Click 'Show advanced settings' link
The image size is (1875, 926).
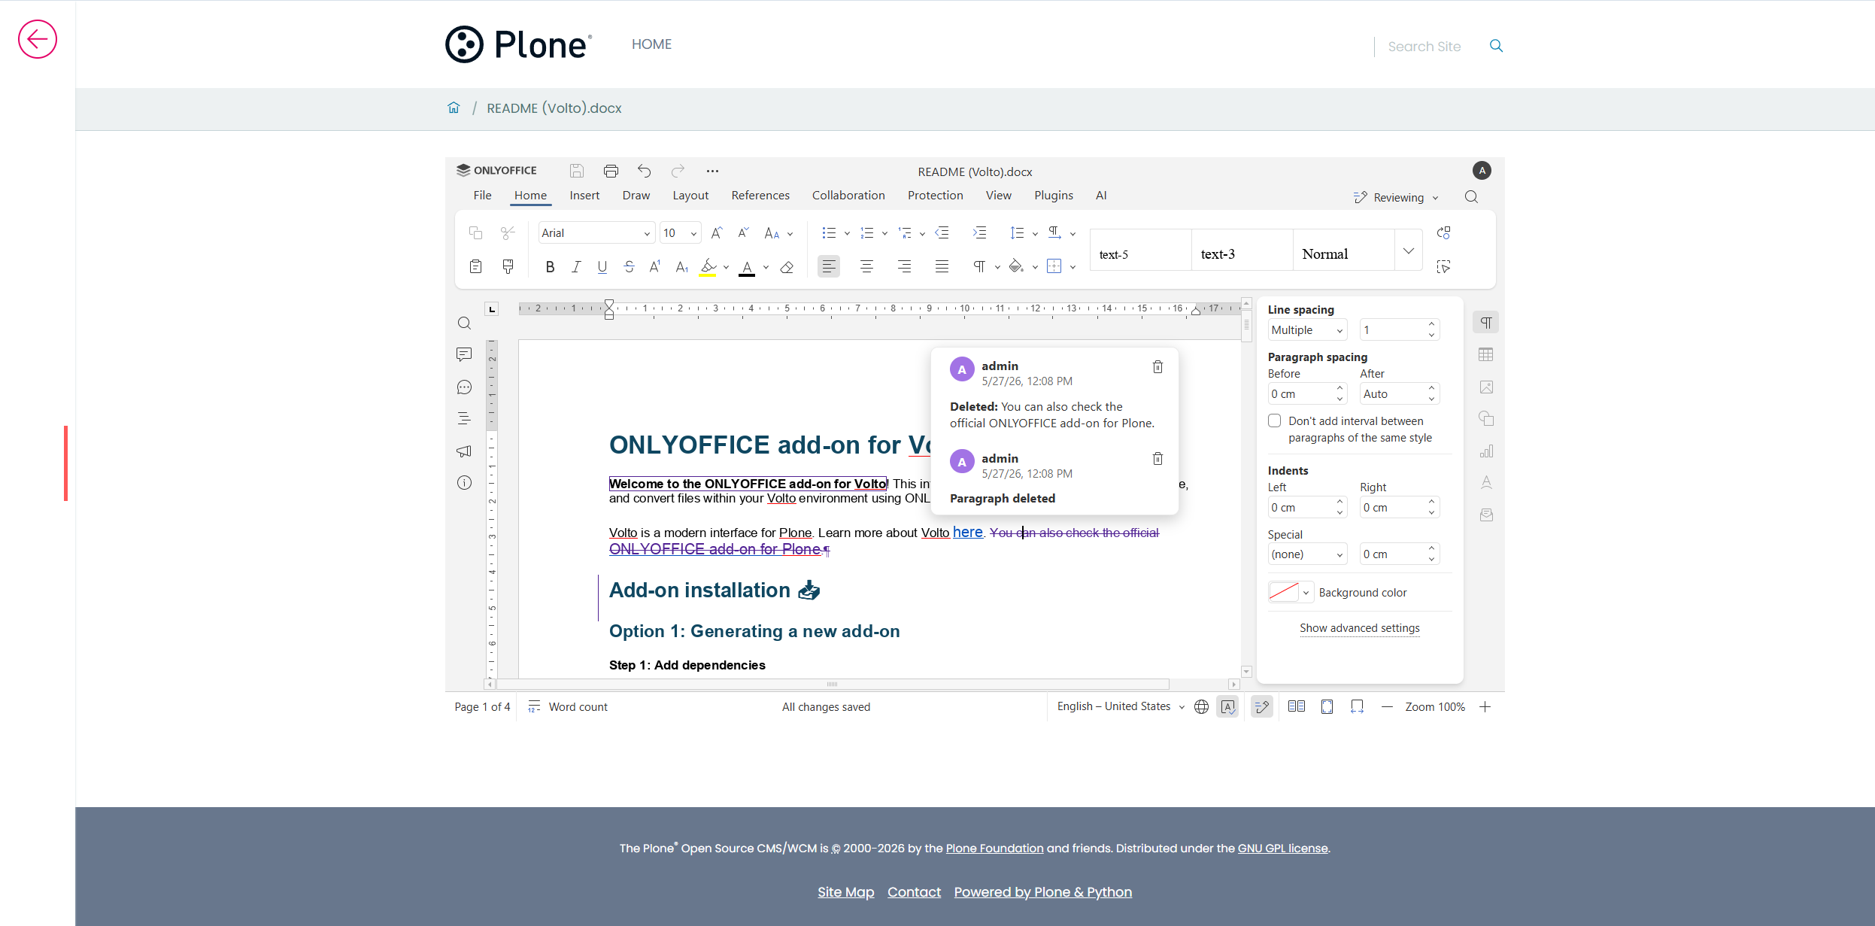[x=1360, y=628]
